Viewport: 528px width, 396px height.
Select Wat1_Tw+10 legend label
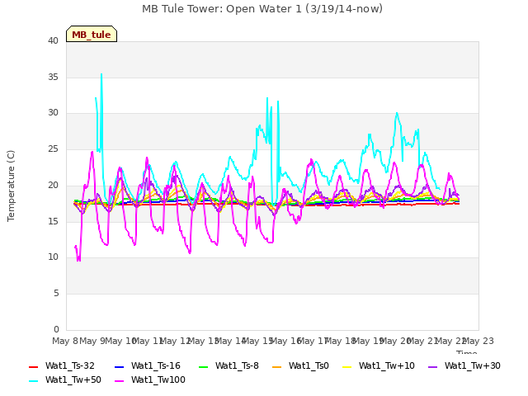(x=387, y=366)
